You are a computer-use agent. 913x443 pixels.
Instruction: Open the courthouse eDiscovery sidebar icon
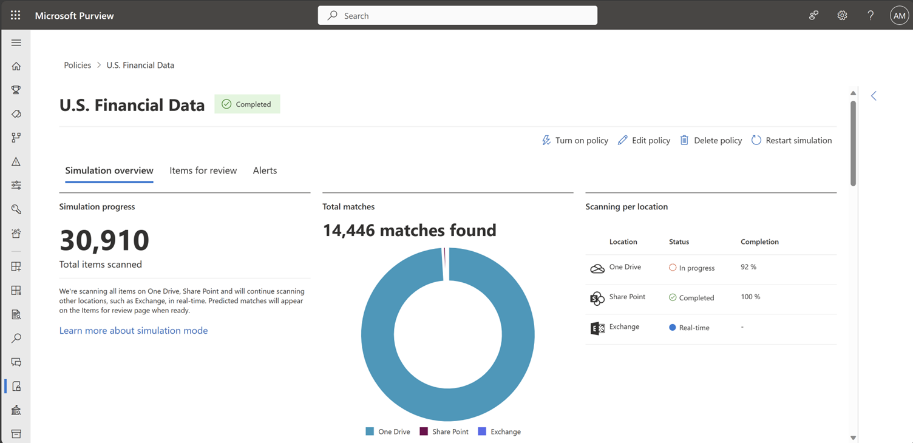16,410
